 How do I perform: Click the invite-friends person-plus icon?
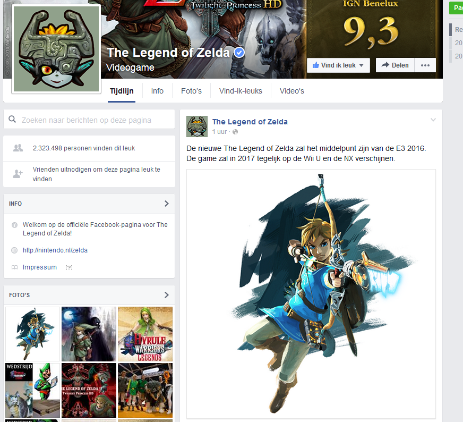(x=18, y=174)
